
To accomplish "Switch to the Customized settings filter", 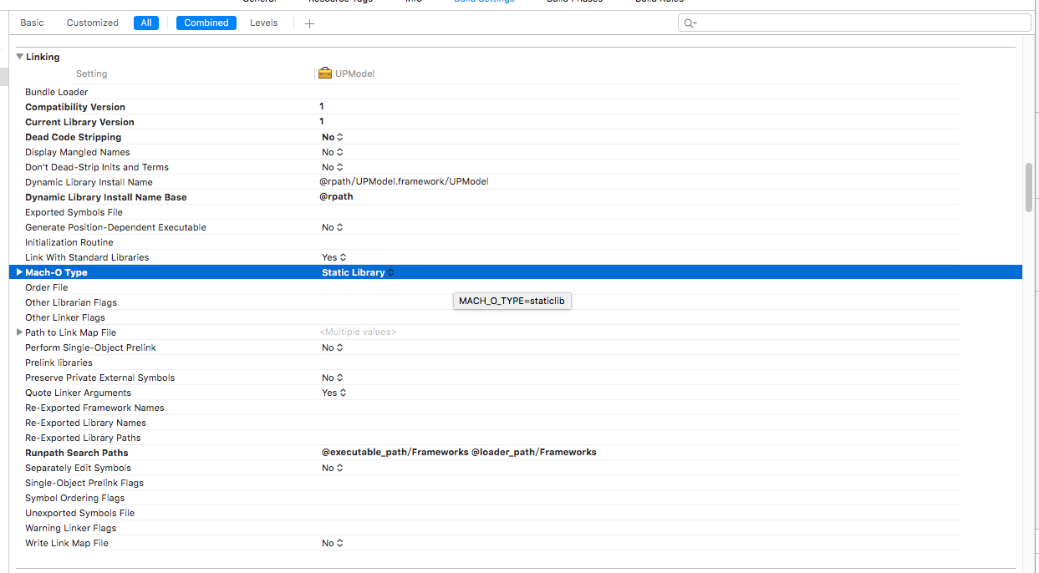I will click(x=92, y=23).
